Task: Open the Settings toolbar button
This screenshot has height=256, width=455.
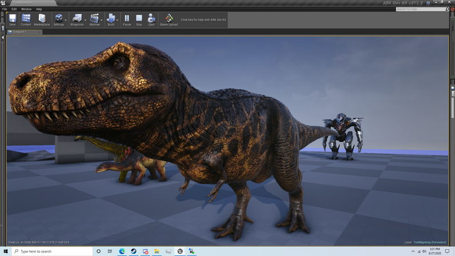Action: click(59, 20)
